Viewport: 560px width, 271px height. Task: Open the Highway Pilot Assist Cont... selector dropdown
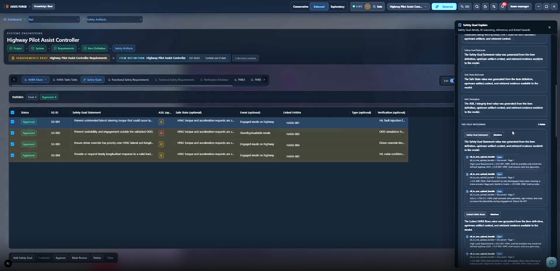click(x=408, y=6)
